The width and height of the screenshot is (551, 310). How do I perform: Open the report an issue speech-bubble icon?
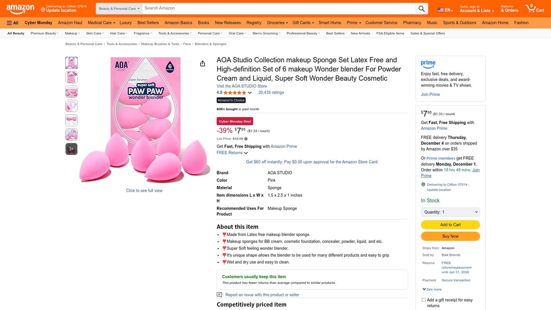pyautogui.click(x=219, y=294)
